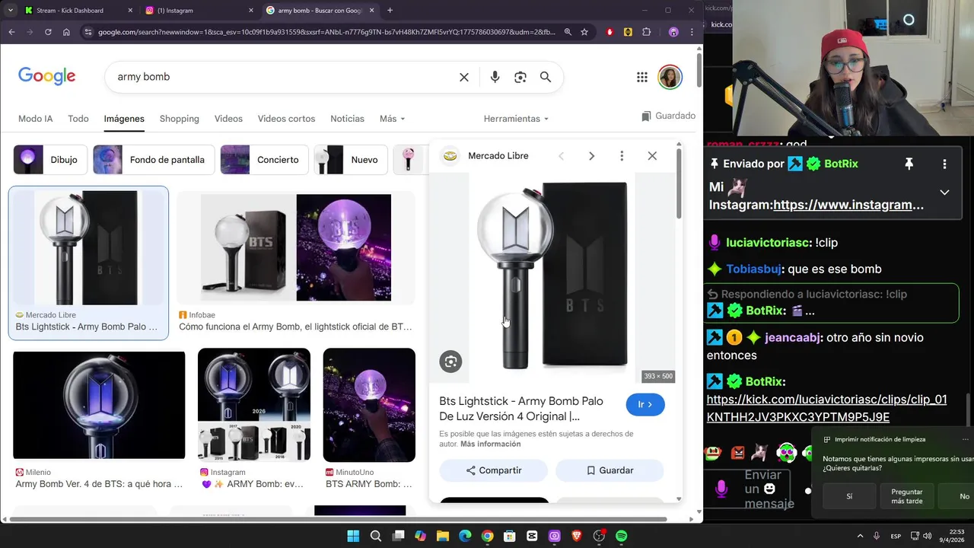Screen dimensions: 974x548
Task: Click Sí on the printer notification
Action: pyautogui.click(x=849, y=496)
